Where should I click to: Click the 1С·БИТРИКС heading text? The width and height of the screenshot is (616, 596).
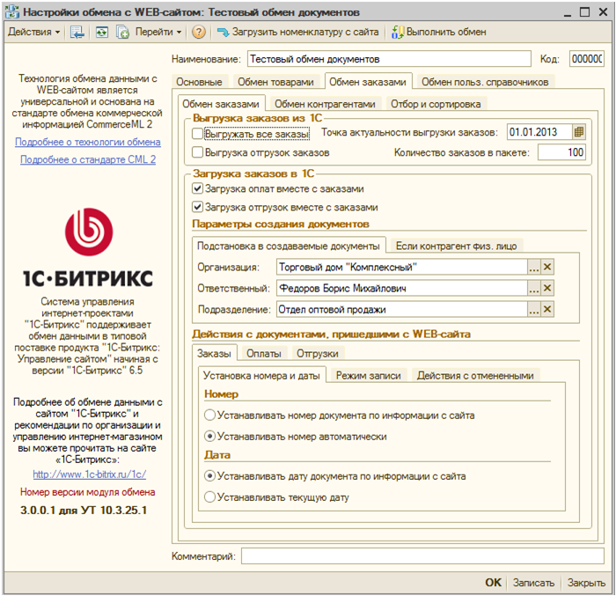pyautogui.click(x=87, y=278)
